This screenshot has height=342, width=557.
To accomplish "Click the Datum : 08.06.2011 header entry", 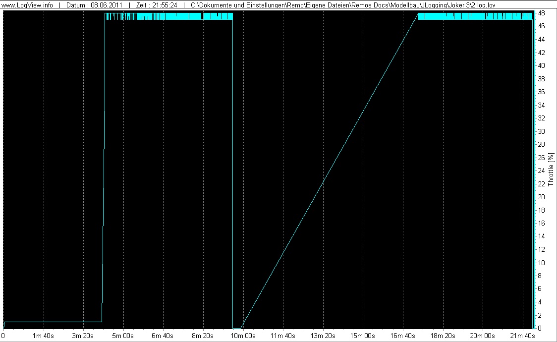I will click(94, 5).
